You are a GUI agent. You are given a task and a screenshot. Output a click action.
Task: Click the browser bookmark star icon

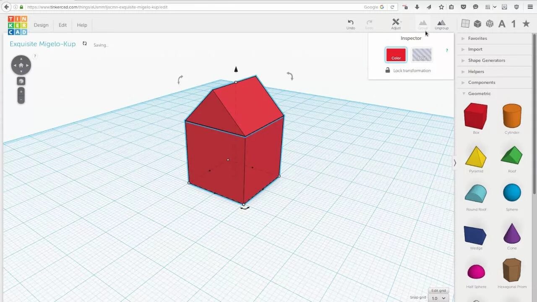441,7
